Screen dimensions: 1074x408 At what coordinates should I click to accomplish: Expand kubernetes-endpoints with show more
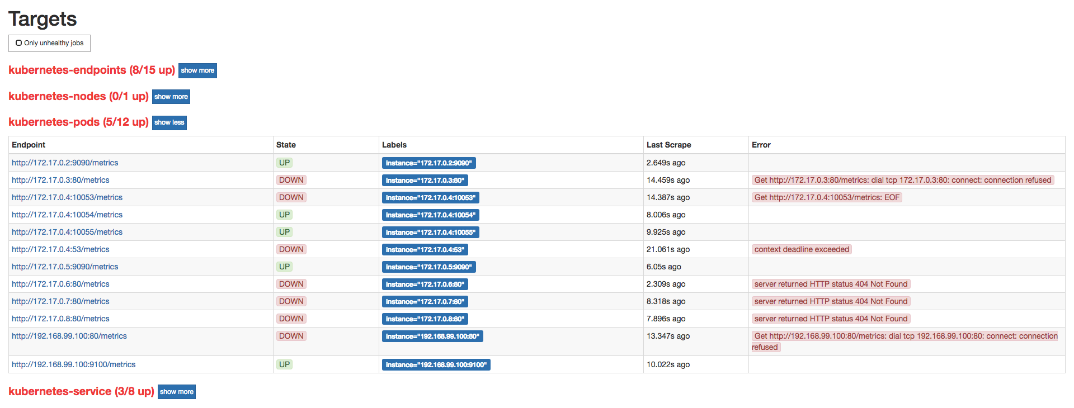tap(197, 70)
